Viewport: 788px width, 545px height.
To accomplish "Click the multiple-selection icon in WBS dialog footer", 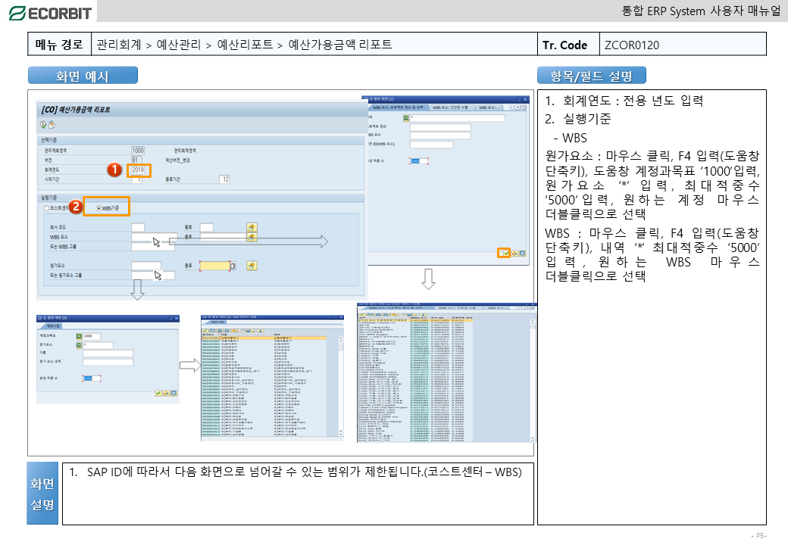I will (x=513, y=253).
